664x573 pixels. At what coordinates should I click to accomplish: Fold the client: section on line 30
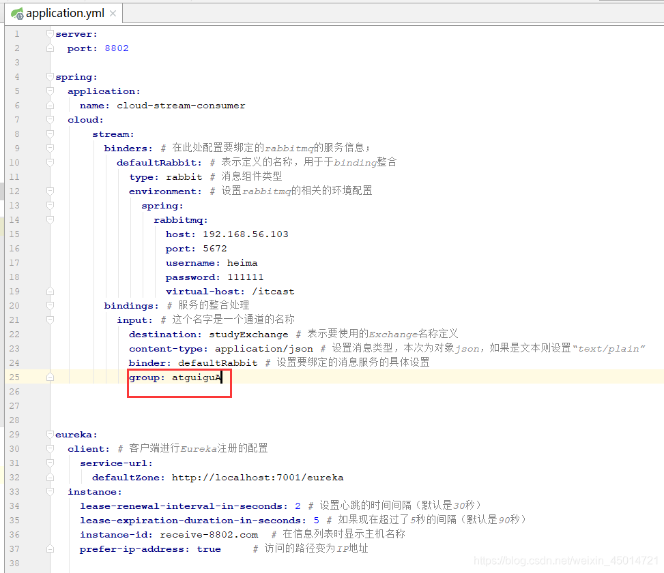(x=50, y=448)
